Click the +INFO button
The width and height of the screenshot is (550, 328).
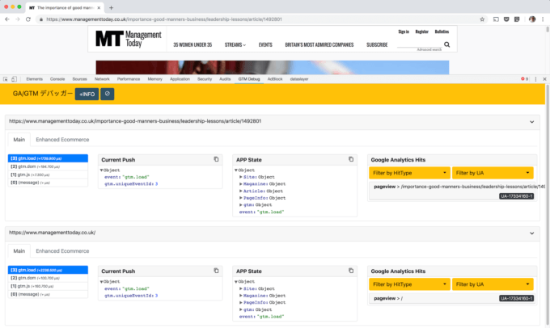[87, 94]
